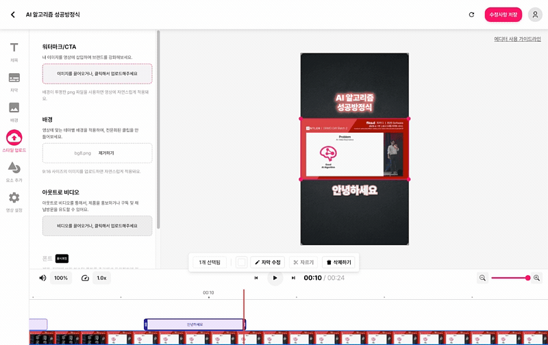Viewport: 548px width, 345px height.
Task: Click the project title AI 알고리즘 성공방정식 in header
Action: click(x=53, y=14)
